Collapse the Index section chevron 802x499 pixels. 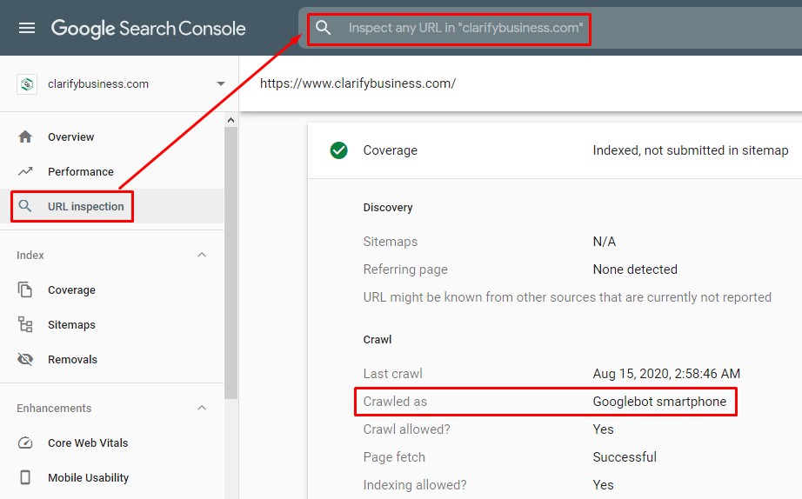point(202,255)
